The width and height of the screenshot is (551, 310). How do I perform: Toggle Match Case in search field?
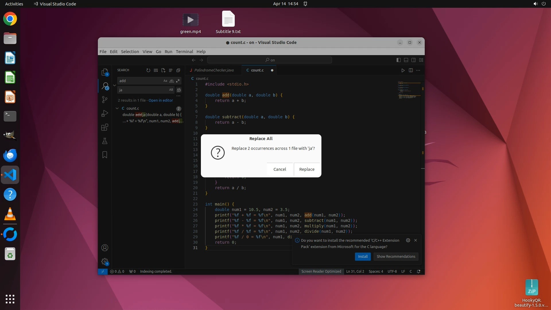[165, 81]
